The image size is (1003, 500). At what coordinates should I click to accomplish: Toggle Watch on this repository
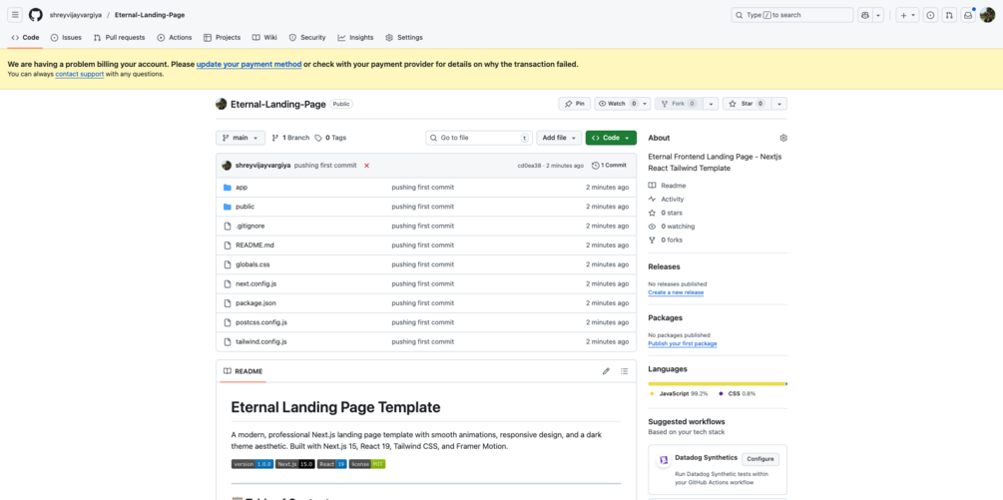click(x=617, y=104)
